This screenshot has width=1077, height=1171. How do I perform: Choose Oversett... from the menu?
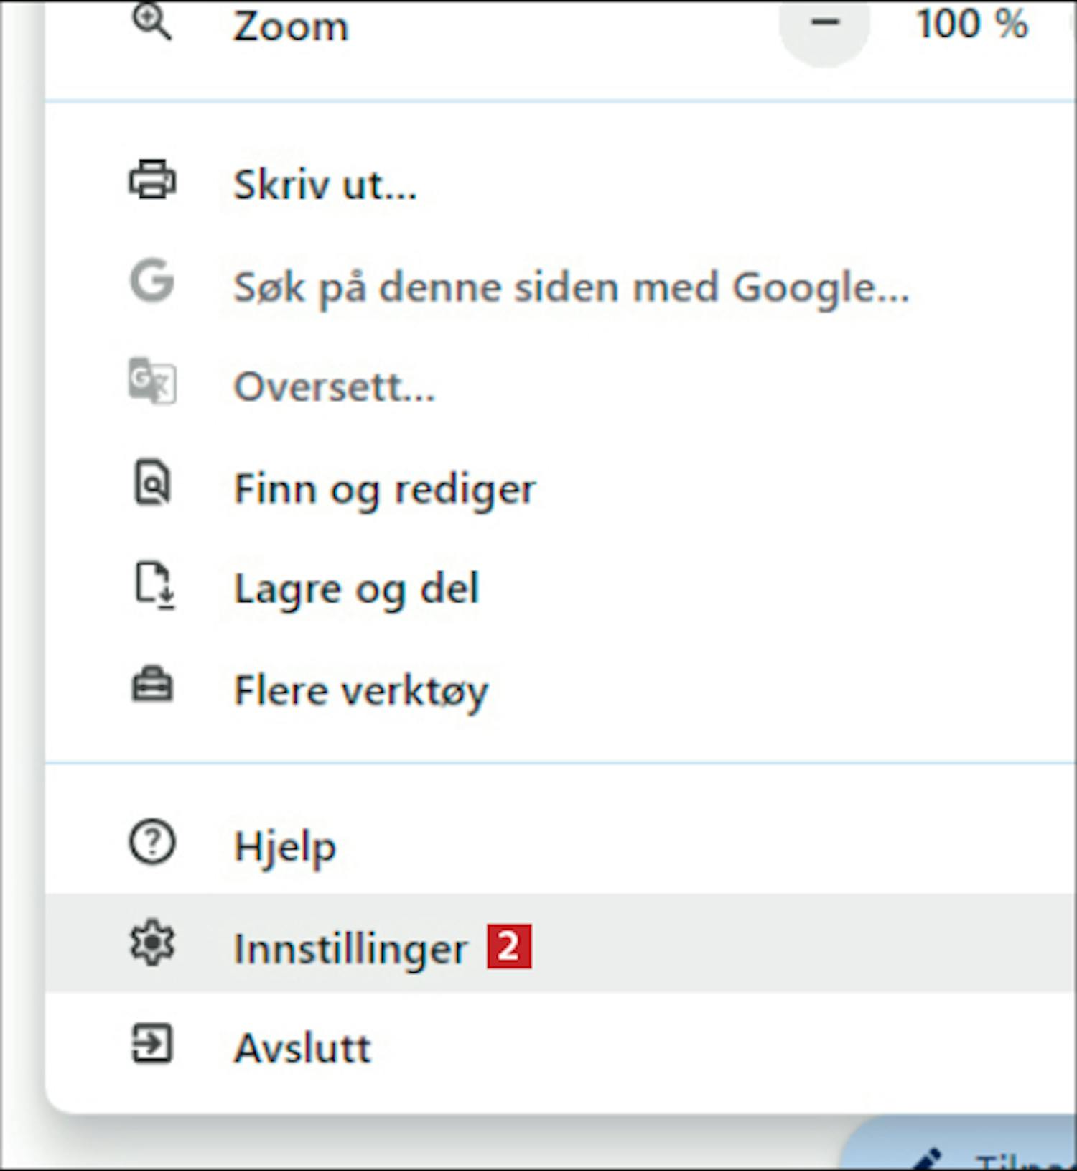pyautogui.click(x=560, y=386)
